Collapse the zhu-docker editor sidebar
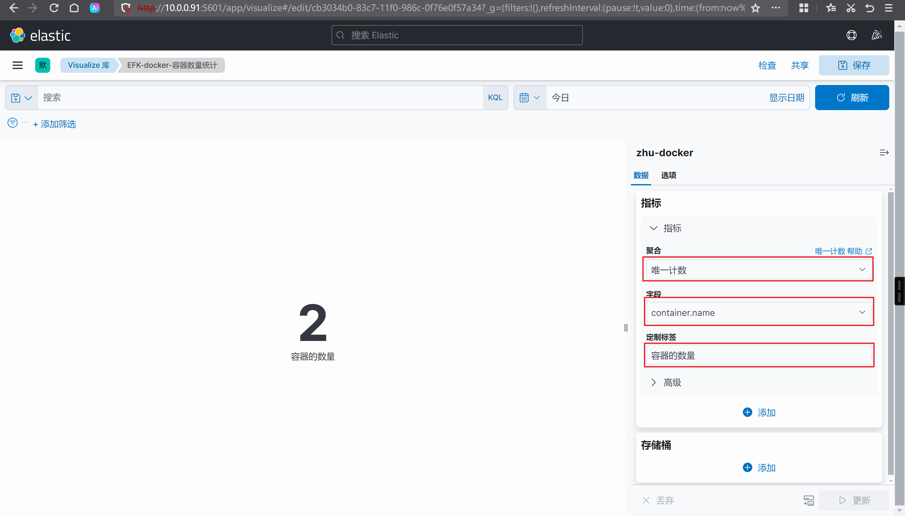This screenshot has width=905, height=516. click(884, 153)
